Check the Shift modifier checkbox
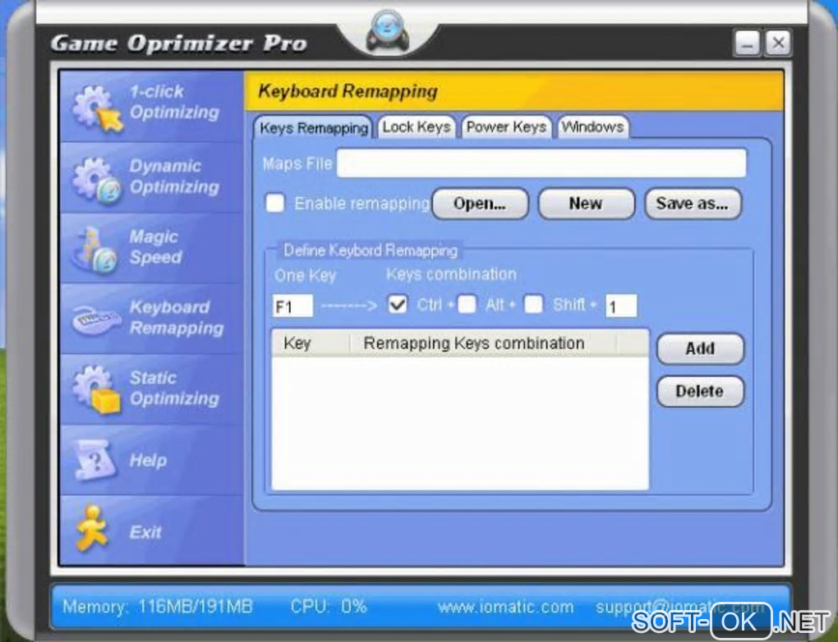Image resolution: width=838 pixels, height=642 pixels. [533, 305]
